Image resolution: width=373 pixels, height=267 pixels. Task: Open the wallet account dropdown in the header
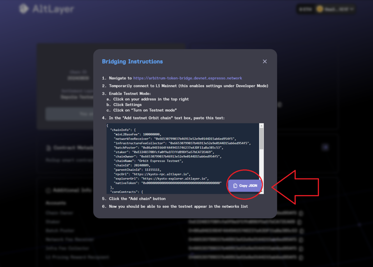tap(335, 9)
